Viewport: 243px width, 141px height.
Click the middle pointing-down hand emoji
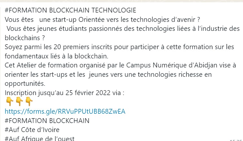(x=19, y=102)
